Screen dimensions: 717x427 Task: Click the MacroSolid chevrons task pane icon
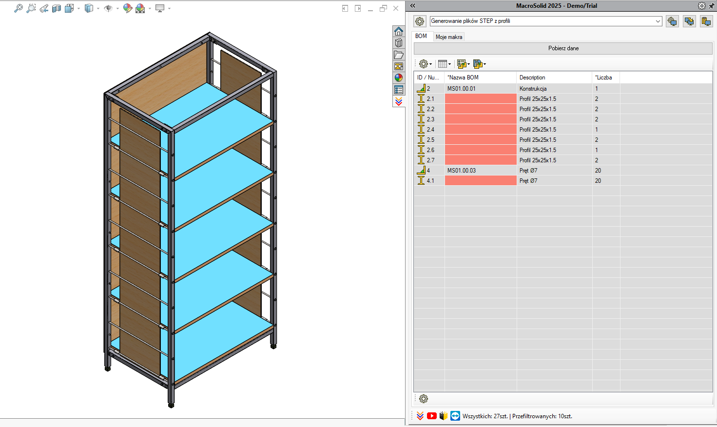coord(399,101)
